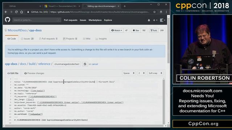Open the Chrome three-dot menu

pos(166,12)
